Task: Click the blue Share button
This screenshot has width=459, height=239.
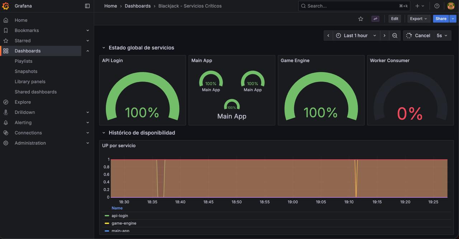Action: 441,19
